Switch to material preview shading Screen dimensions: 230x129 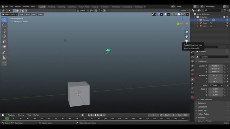181,14
